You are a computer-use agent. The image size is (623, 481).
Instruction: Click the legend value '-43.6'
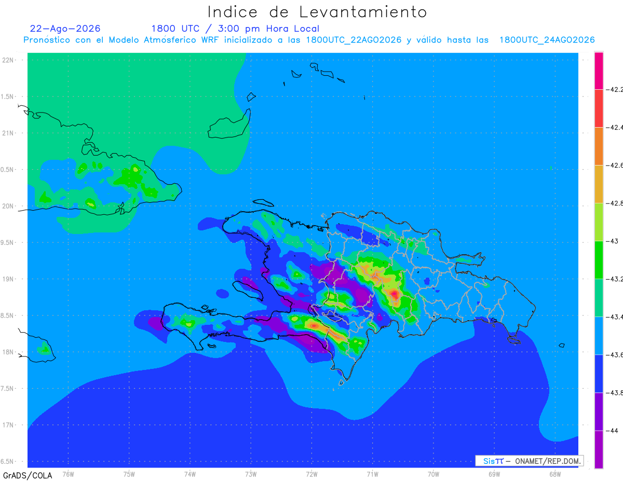coord(615,354)
